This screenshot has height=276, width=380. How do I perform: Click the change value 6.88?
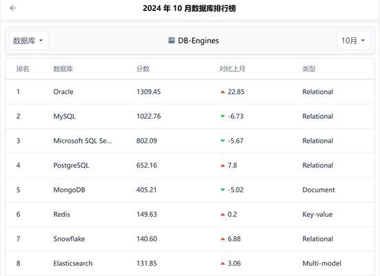(x=234, y=239)
